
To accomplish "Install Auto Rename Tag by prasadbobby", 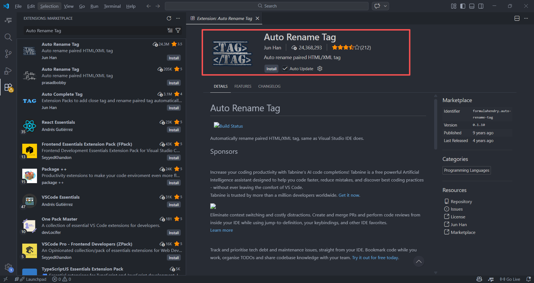I will tap(174, 83).
